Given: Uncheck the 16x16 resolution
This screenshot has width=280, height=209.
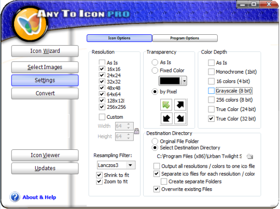Looking at the screenshot, I should (102, 69).
